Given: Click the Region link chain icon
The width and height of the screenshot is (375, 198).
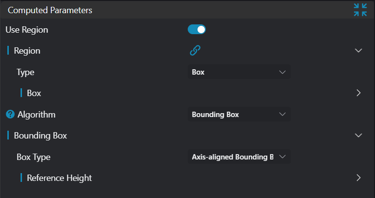Looking at the screenshot, I should click(x=196, y=50).
